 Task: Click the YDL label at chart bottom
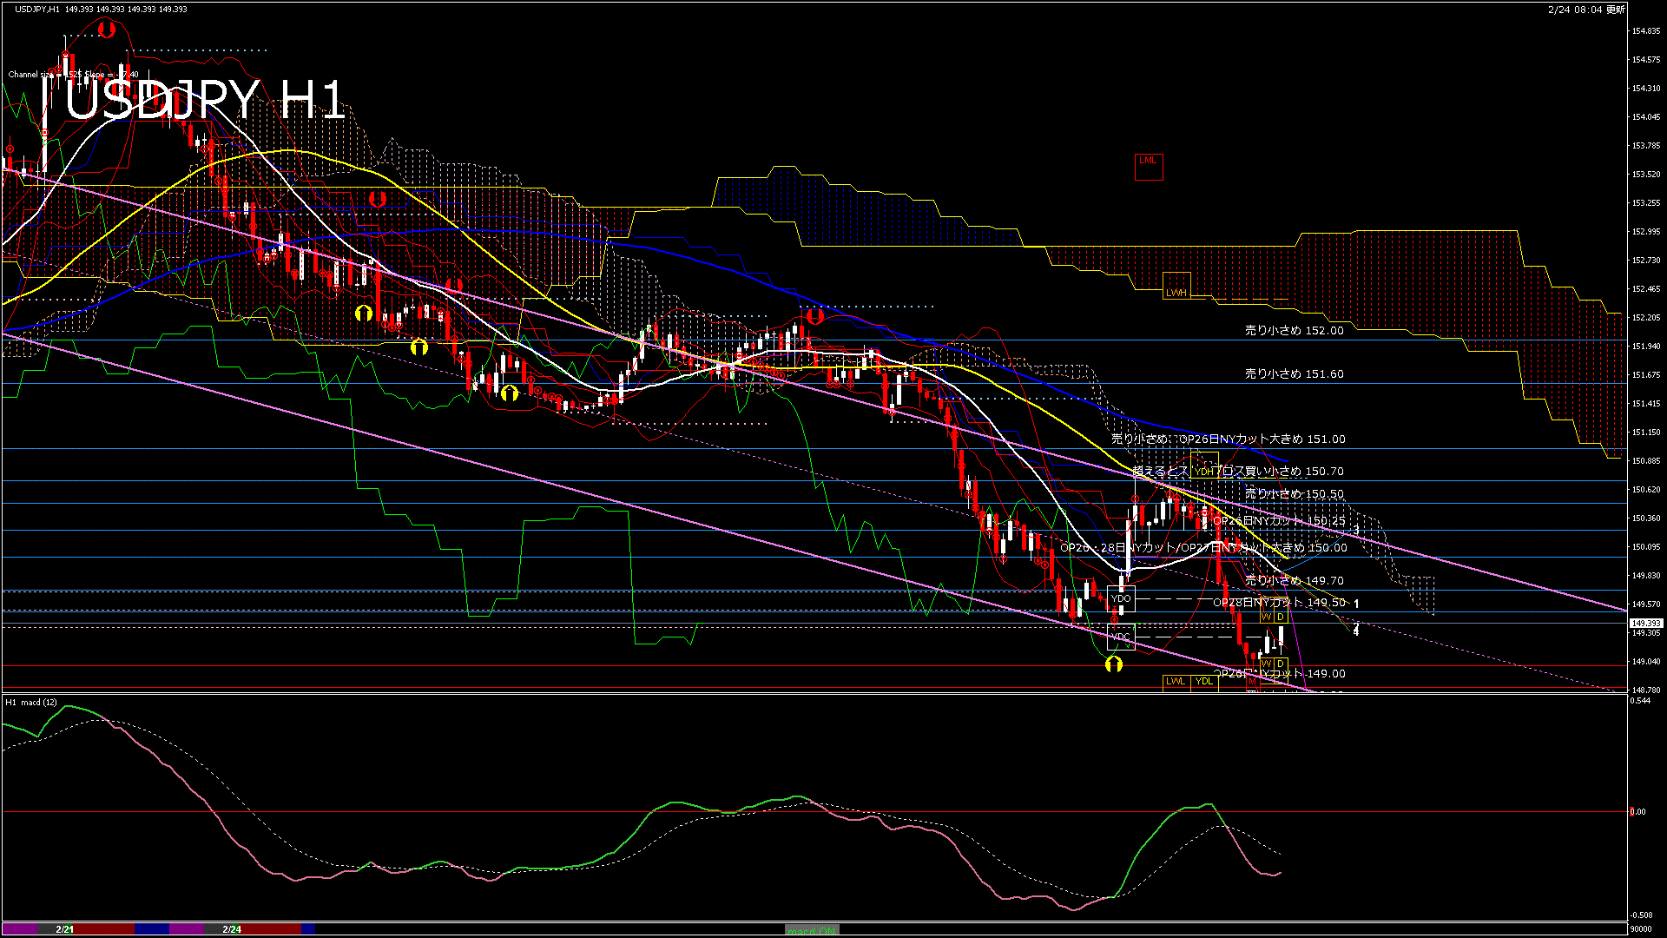[1204, 682]
